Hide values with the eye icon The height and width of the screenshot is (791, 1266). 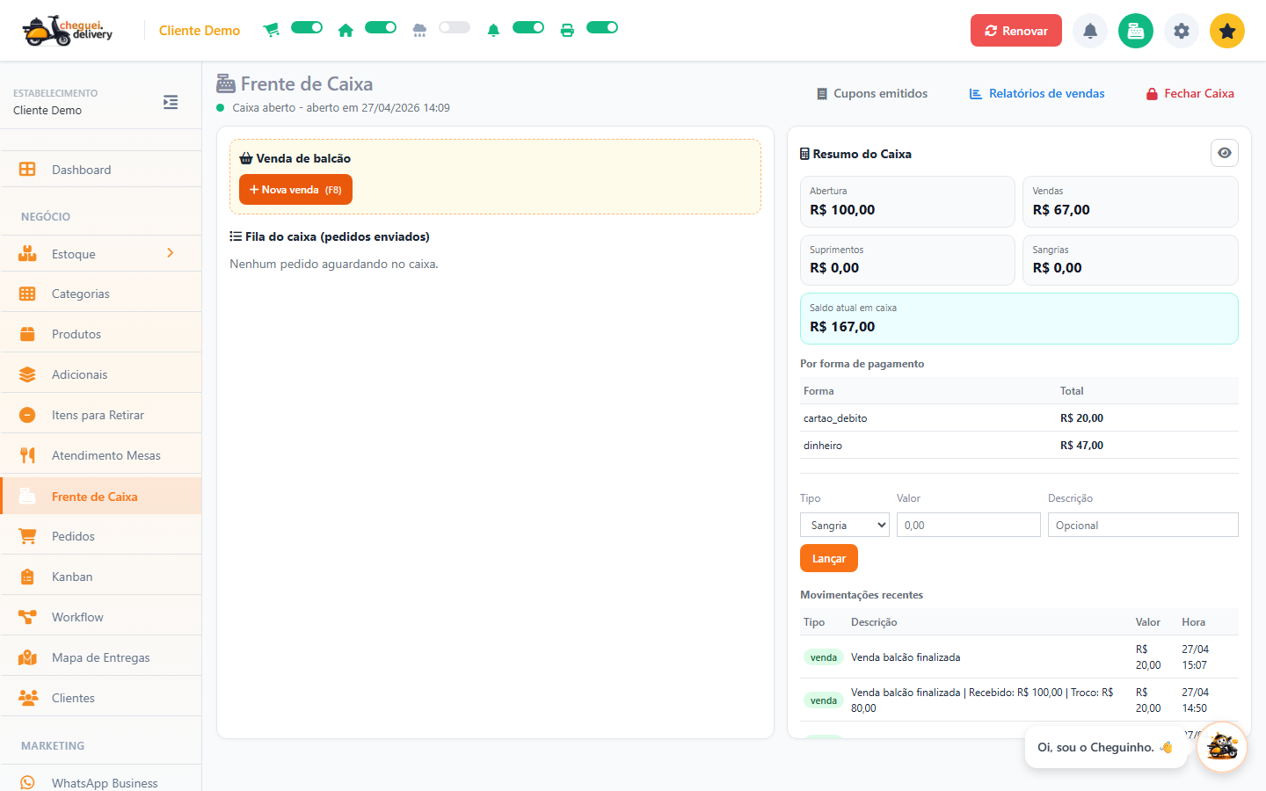[1225, 153]
